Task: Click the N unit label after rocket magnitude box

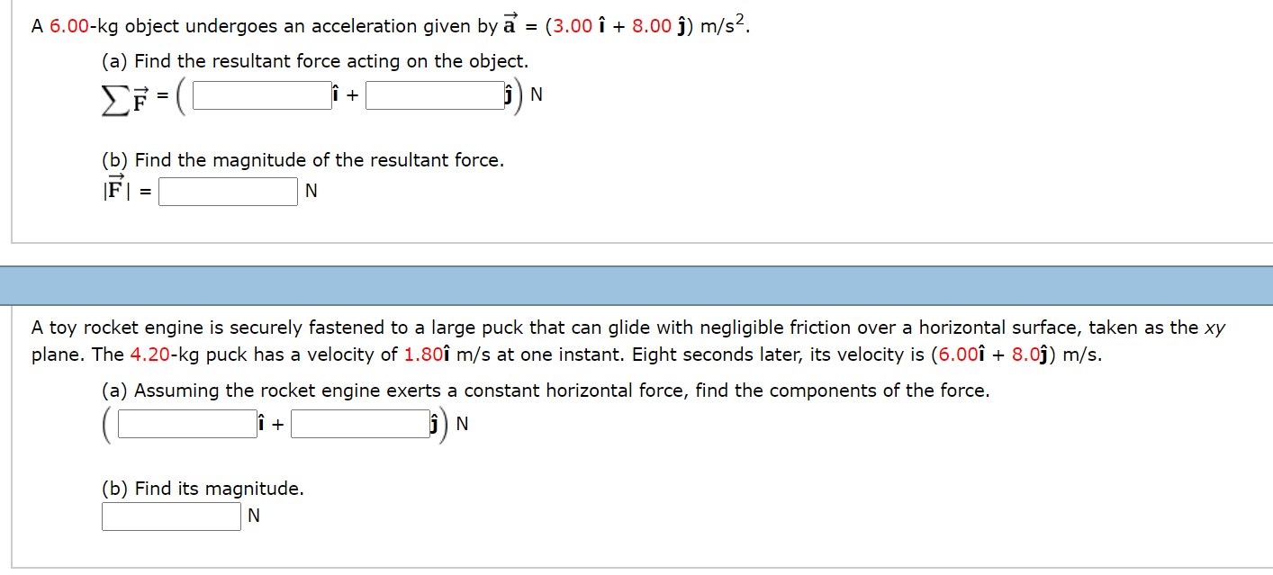Action: pyautogui.click(x=255, y=515)
